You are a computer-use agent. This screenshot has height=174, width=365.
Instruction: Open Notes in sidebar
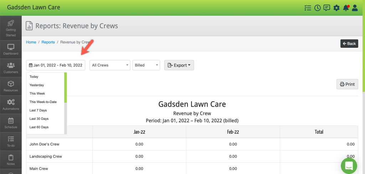pos(11,160)
